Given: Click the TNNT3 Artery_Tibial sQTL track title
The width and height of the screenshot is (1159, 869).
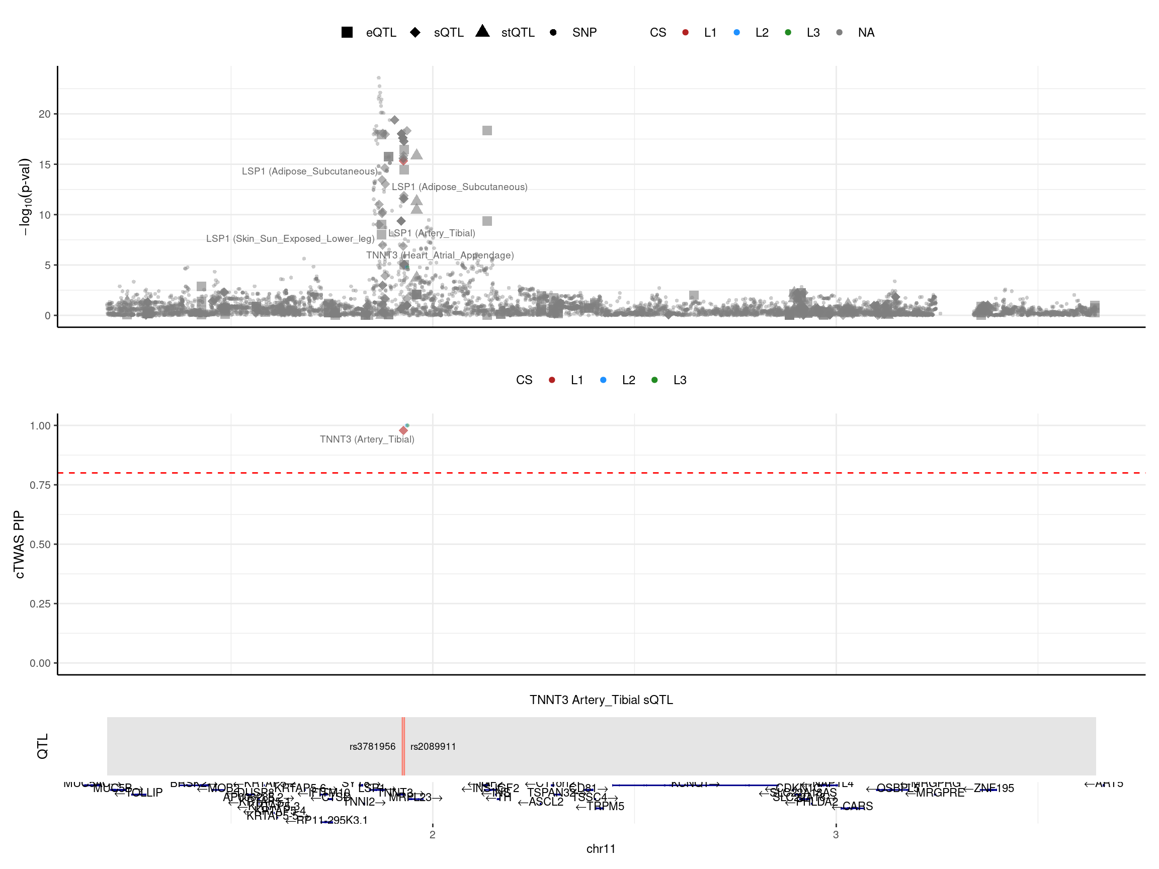Looking at the screenshot, I should 601,700.
